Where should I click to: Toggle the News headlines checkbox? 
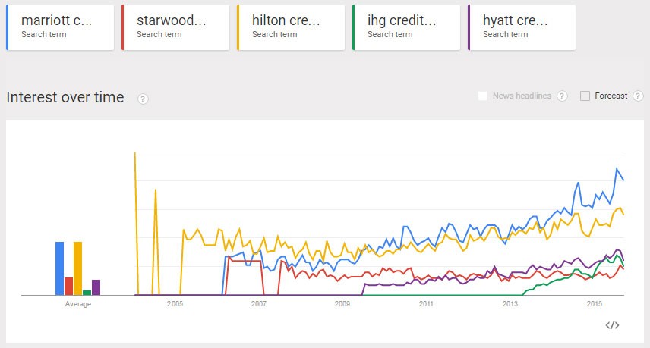coord(482,96)
